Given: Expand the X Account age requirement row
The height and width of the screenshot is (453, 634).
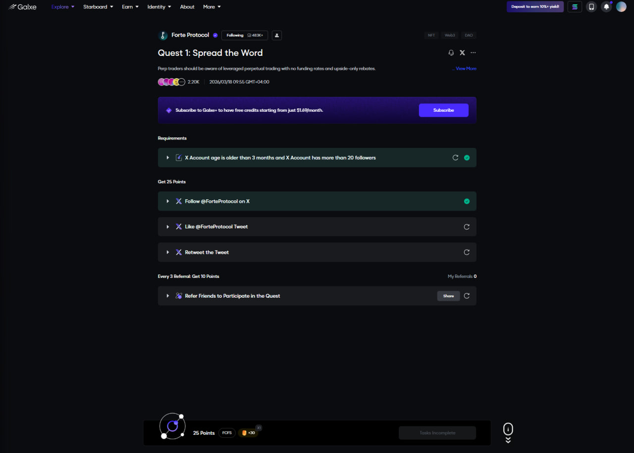Looking at the screenshot, I should (168, 158).
